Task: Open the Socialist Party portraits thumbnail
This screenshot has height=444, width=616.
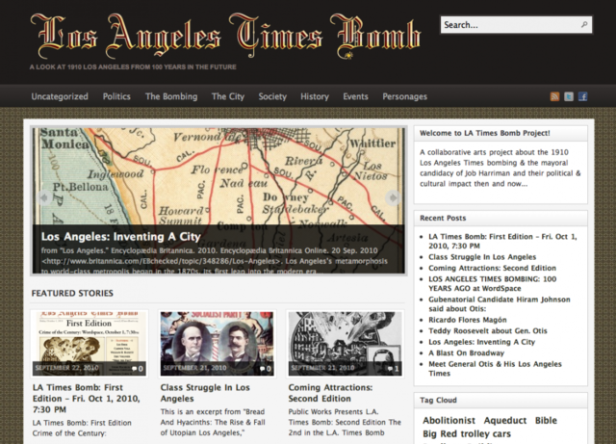Action: pyautogui.click(x=218, y=343)
